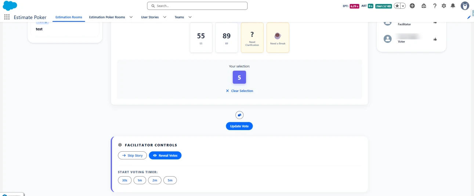Expand Estimation Poker Rooms tab chevron
The width and height of the screenshot is (474, 196).
131,17
